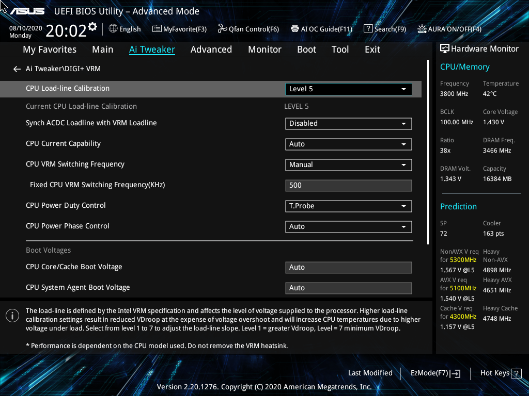Viewport: 529px width, 396px height.
Task: Open CPU Power Phase Control dropdown
Action: click(x=349, y=227)
